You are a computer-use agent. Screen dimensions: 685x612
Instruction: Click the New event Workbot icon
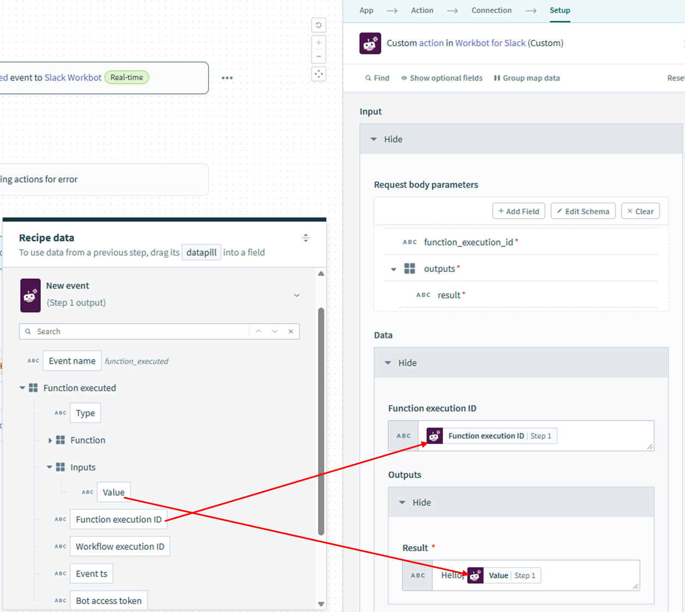tap(30, 295)
